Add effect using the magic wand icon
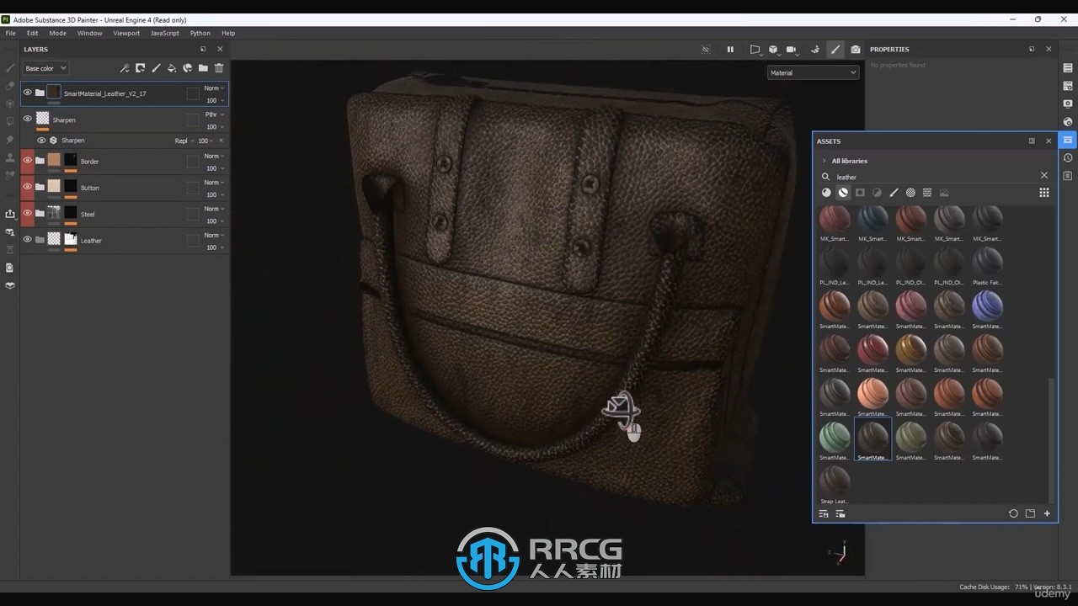 coord(125,68)
